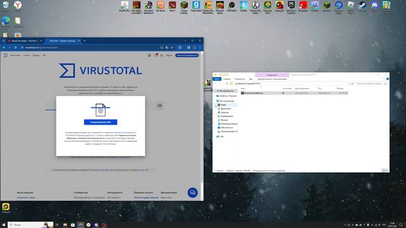Select the VirusTotal browser tab
406x228 pixels.
pyautogui.click(x=62, y=41)
